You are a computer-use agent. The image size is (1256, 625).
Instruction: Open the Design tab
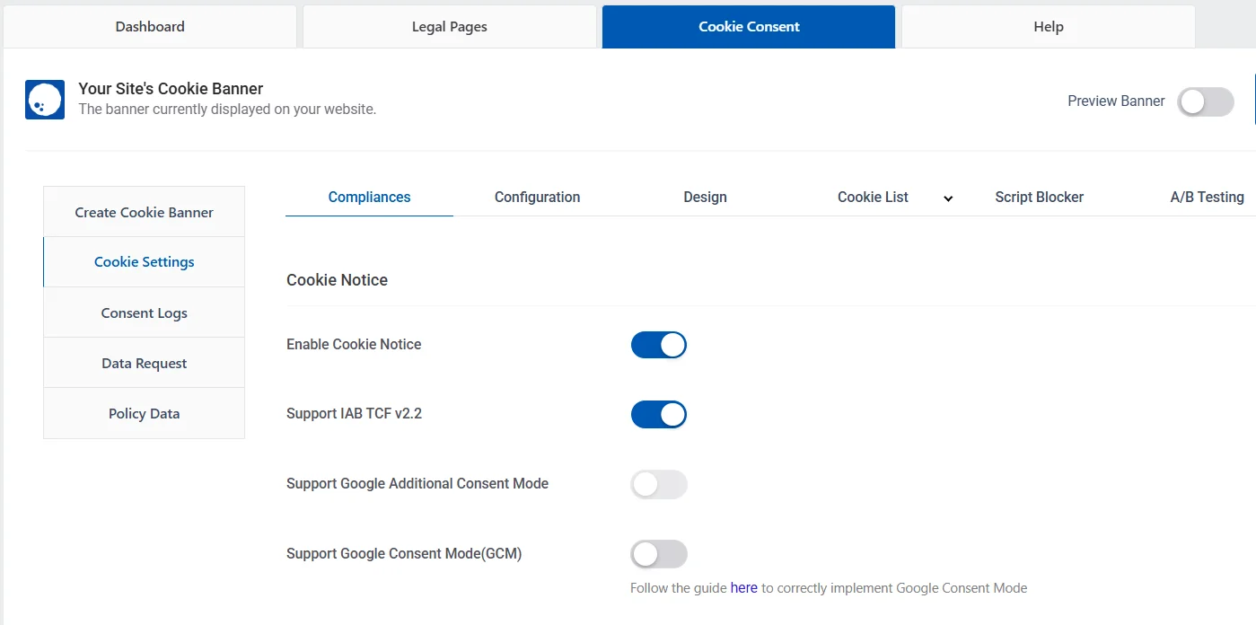click(x=705, y=197)
